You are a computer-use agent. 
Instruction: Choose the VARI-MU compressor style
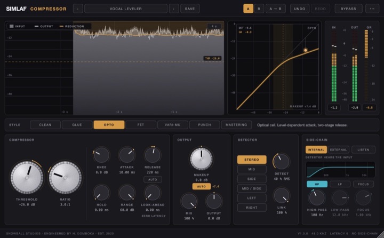pyautogui.click(x=173, y=125)
